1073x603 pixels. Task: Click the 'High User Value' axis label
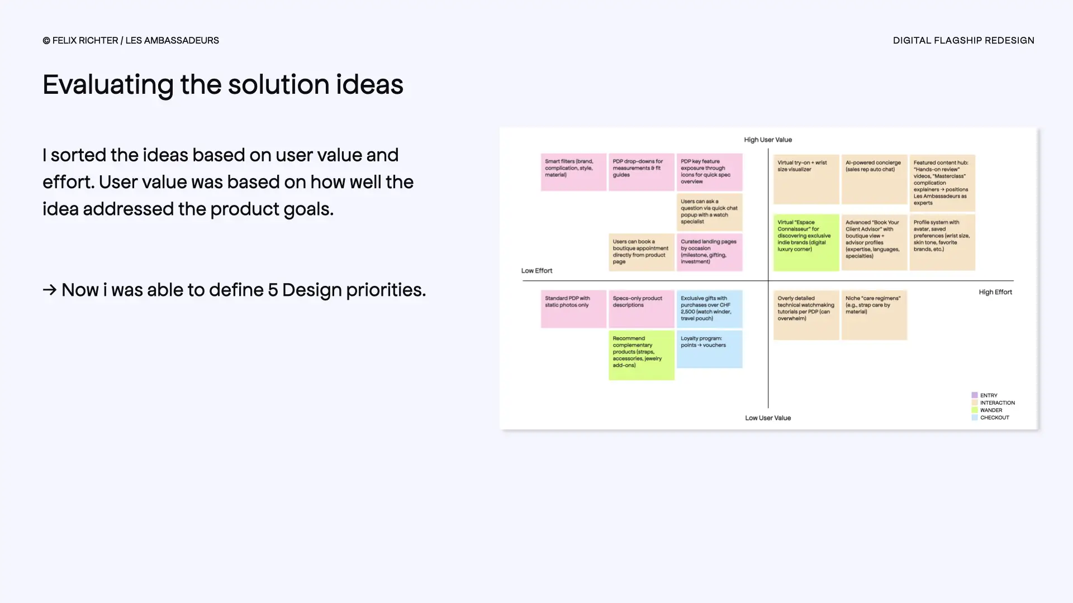(x=767, y=140)
